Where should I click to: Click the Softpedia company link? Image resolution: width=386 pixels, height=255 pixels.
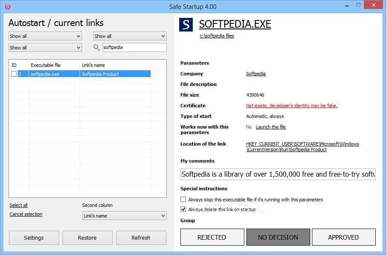tap(256, 74)
